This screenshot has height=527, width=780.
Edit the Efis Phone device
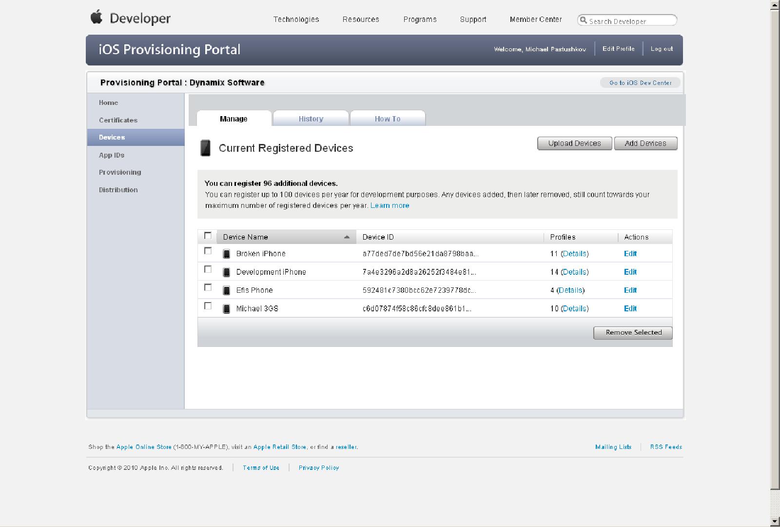[x=630, y=290]
